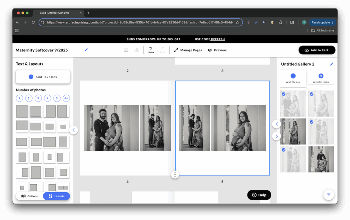The width and height of the screenshot is (350, 220).
Task: Collapse the Text & Layouts panel arrow
Action: pyautogui.click(x=73, y=130)
